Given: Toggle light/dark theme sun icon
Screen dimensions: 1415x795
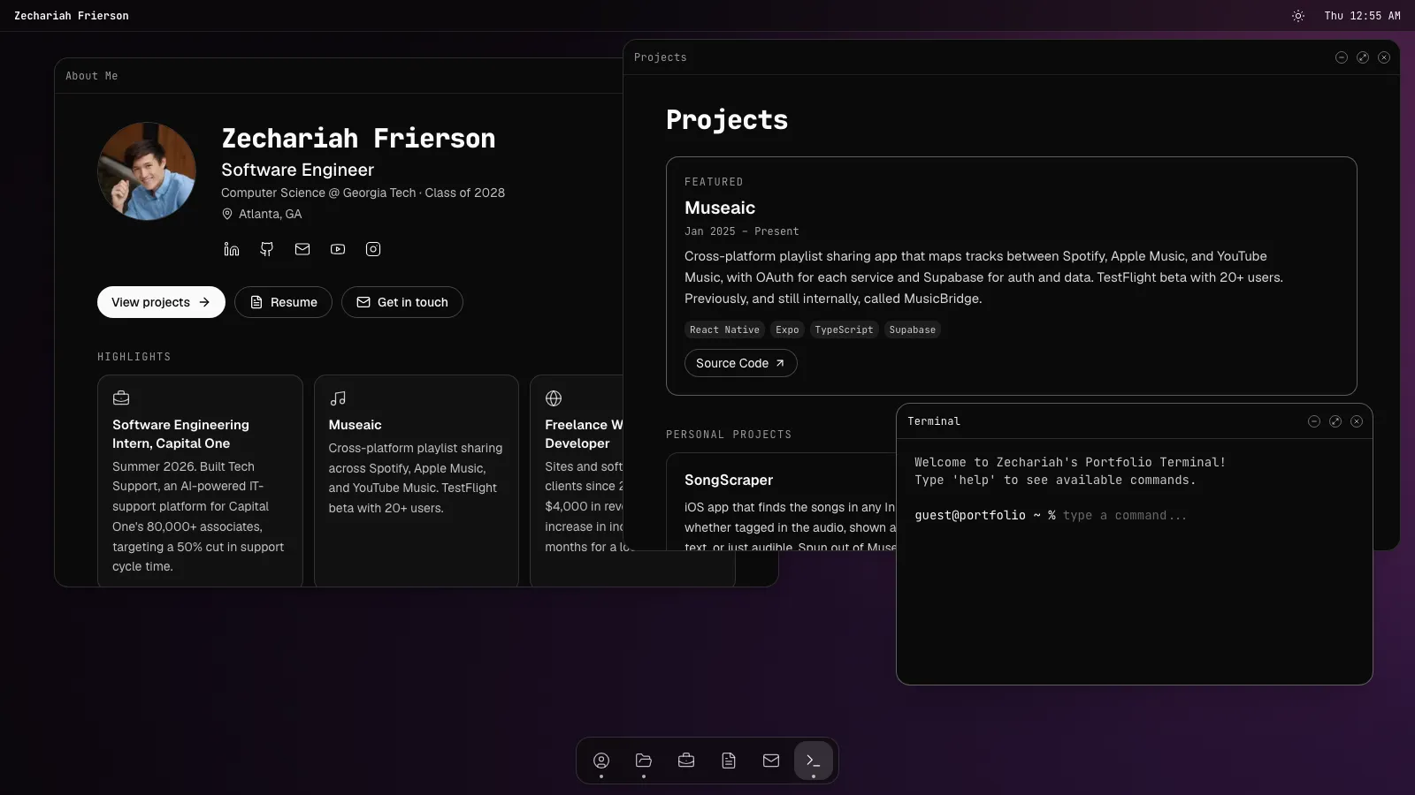Looking at the screenshot, I should pos(1298,16).
